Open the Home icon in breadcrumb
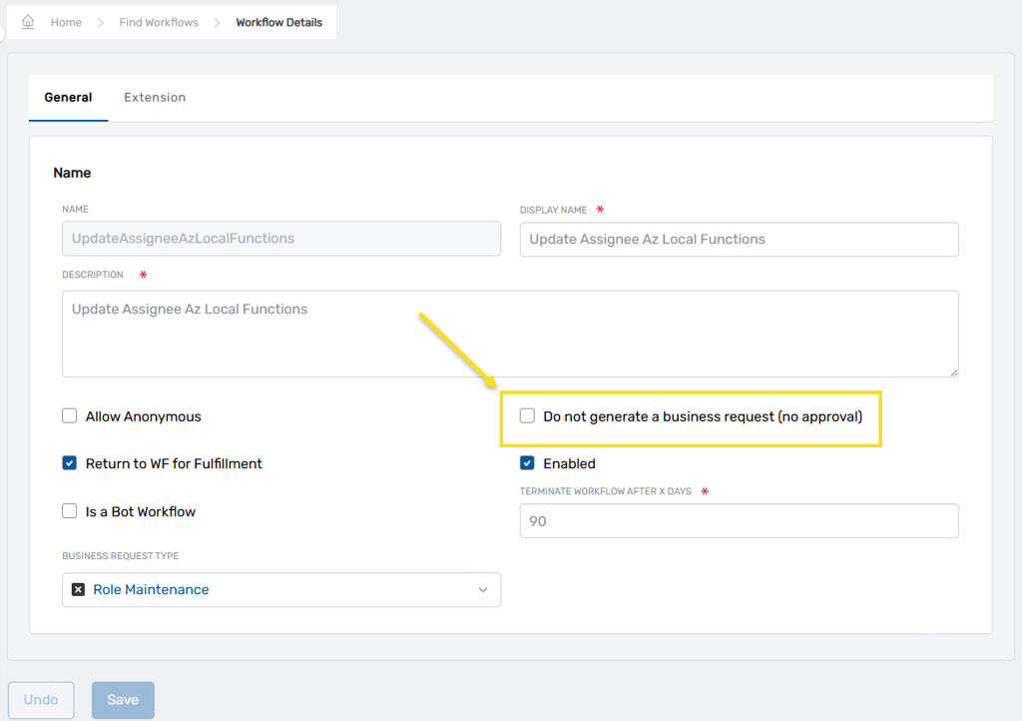The image size is (1022, 721). tap(28, 22)
